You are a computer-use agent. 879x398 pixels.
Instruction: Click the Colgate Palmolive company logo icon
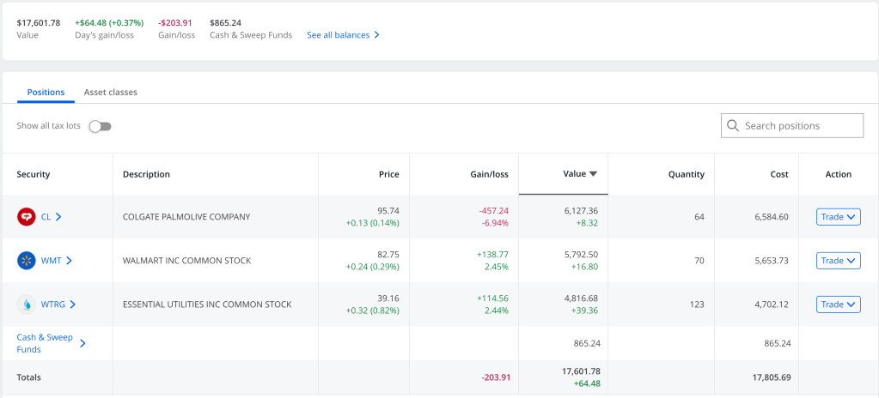[x=26, y=217]
